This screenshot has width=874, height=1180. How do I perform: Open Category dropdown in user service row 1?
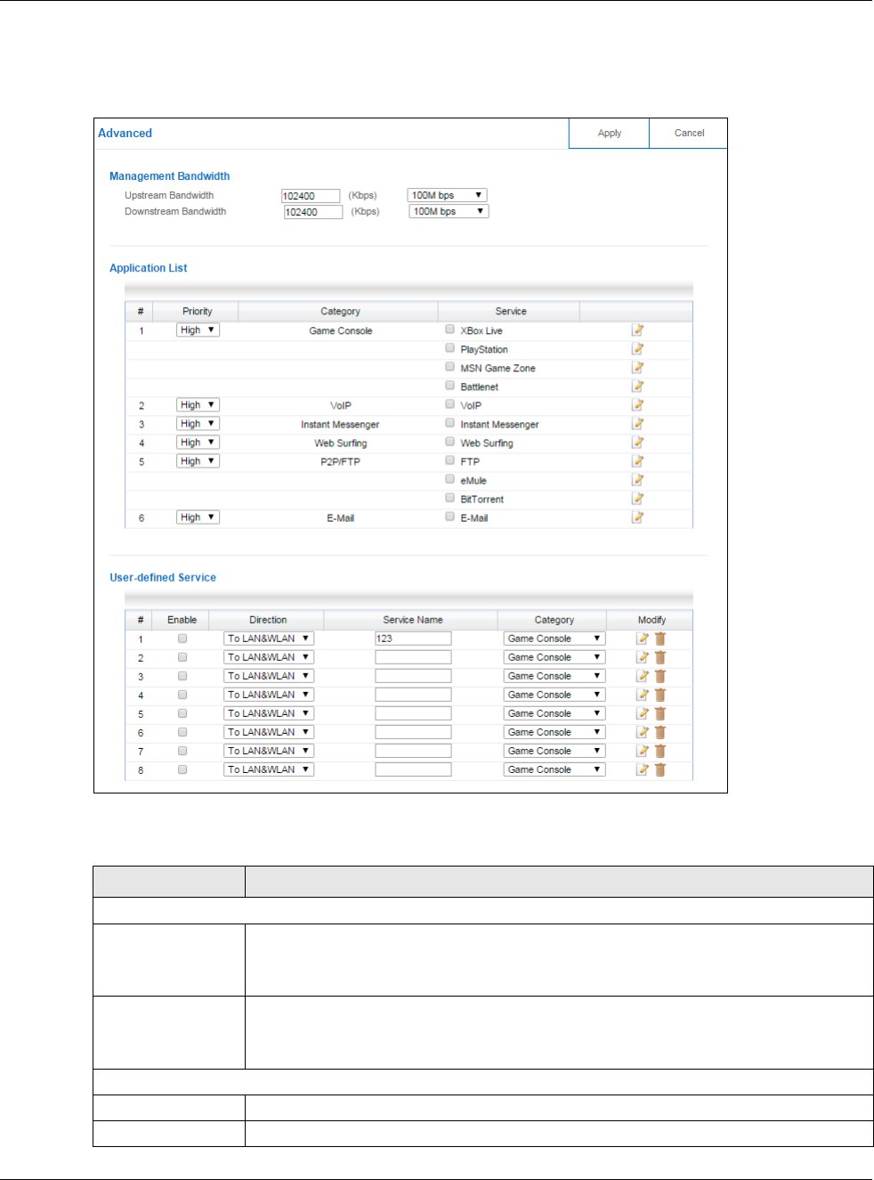tap(554, 639)
